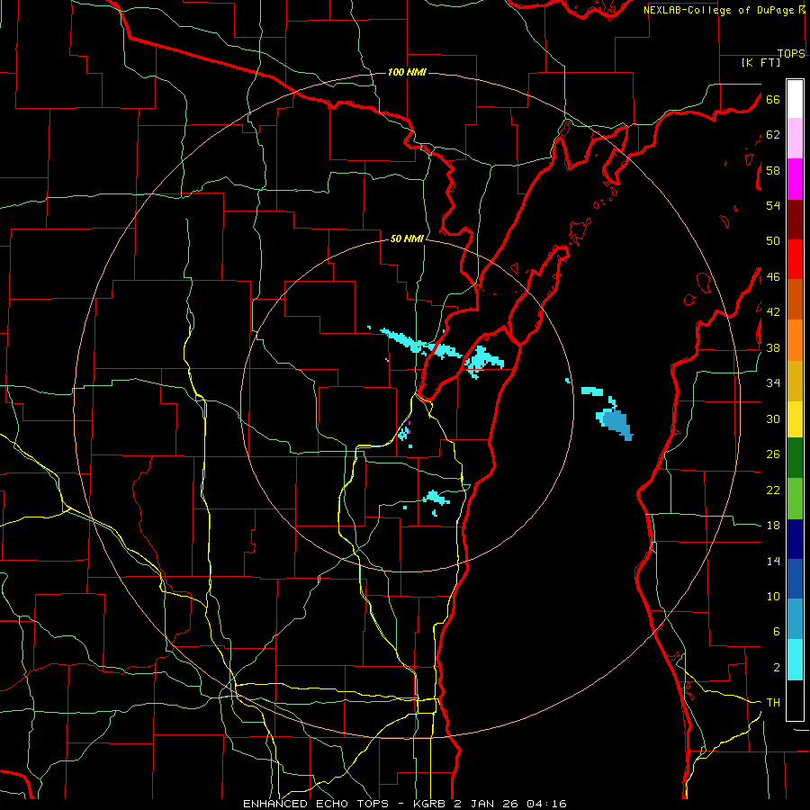The height and width of the screenshot is (810, 810).
Task: Click the '50' legend value
Action: pos(773,241)
